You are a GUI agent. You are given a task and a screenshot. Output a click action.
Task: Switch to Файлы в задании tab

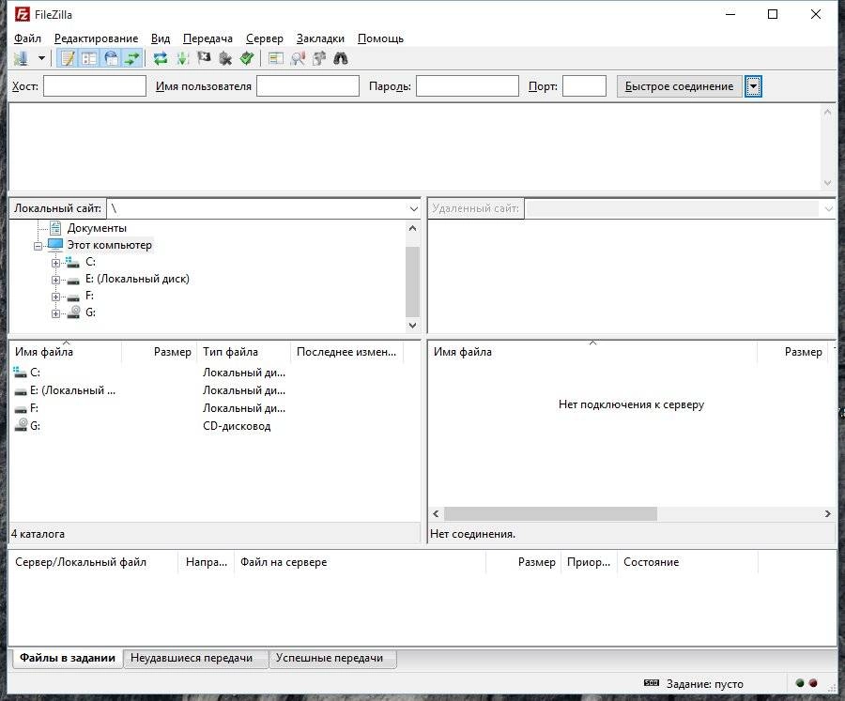pyautogui.click(x=68, y=658)
